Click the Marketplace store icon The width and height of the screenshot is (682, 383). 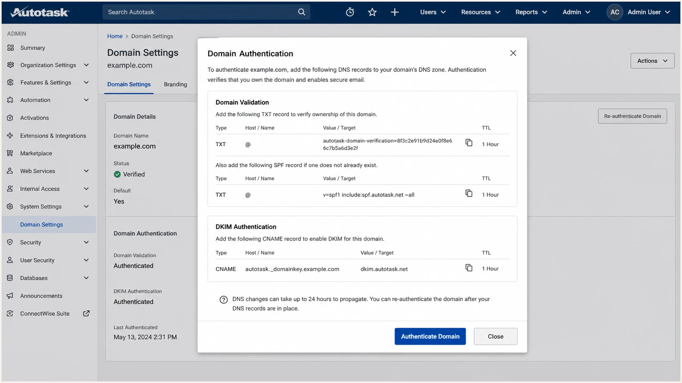coord(10,153)
